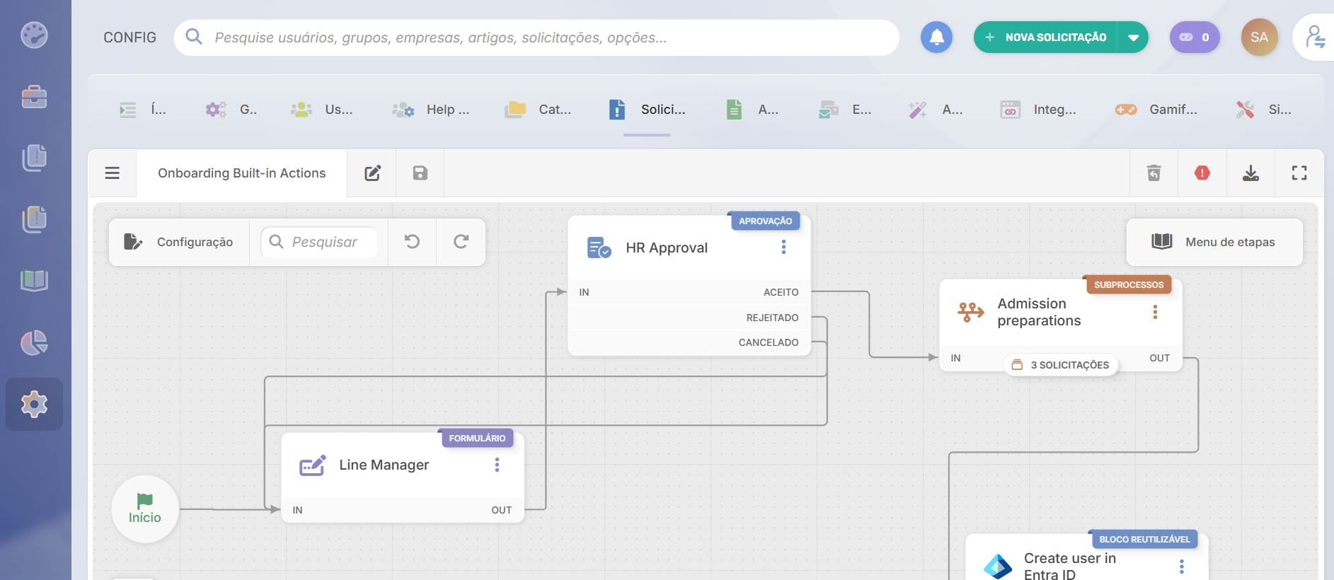1334x580 pixels.
Task: Select the Integ... tab
Action: click(1038, 110)
